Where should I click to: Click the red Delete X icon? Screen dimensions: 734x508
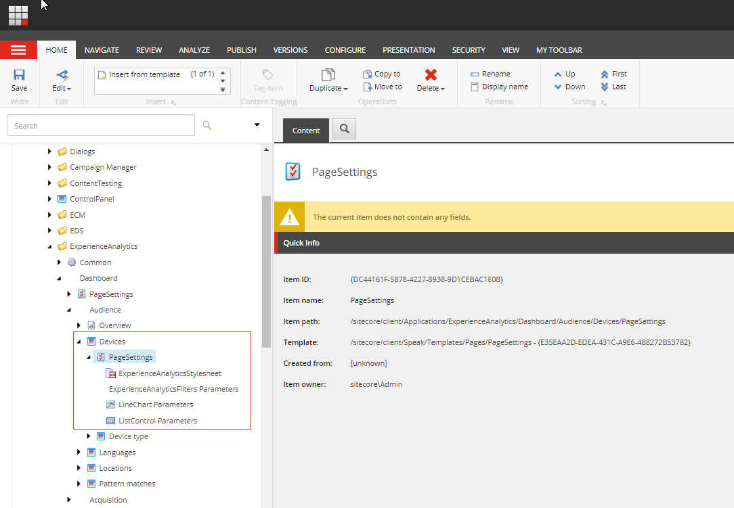[431, 75]
